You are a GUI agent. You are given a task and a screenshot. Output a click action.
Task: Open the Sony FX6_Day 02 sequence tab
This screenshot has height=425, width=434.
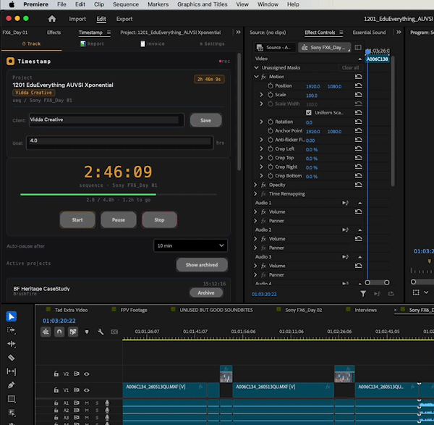coord(303,310)
